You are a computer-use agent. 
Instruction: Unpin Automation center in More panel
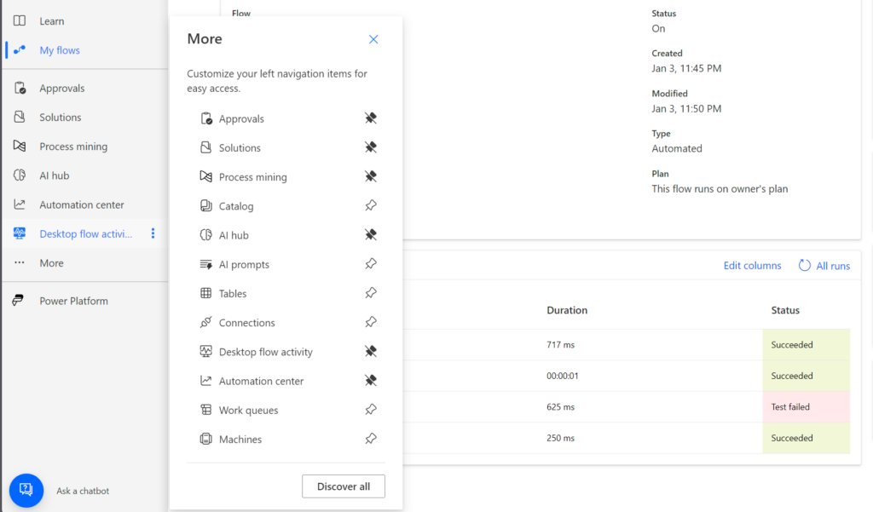371,380
